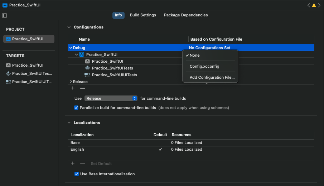Click the Name column header

tap(84, 39)
